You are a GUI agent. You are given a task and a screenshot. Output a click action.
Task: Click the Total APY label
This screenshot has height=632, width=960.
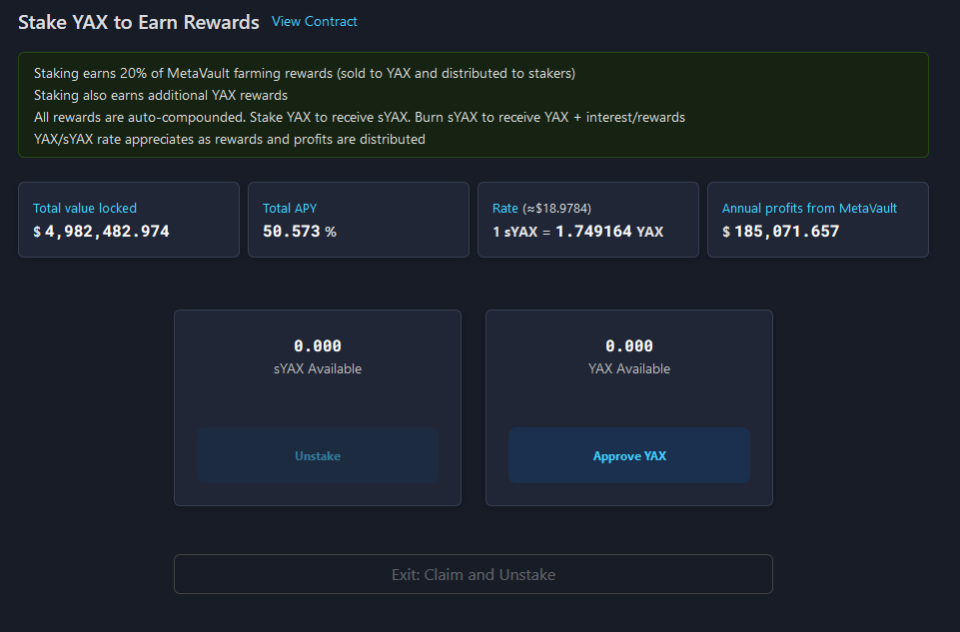(290, 208)
